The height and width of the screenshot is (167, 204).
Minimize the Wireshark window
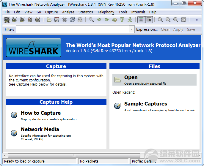click(176, 3)
